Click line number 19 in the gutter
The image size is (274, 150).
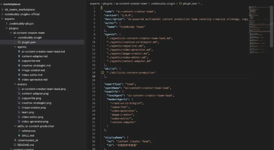94,76
